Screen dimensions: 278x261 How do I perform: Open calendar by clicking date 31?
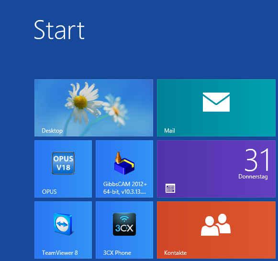(x=257, y=160)
